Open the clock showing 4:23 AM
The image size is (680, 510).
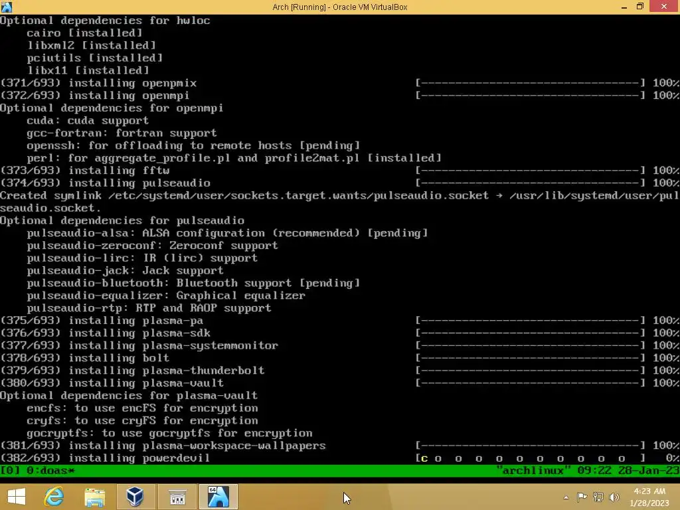click(x=649, y=491)
